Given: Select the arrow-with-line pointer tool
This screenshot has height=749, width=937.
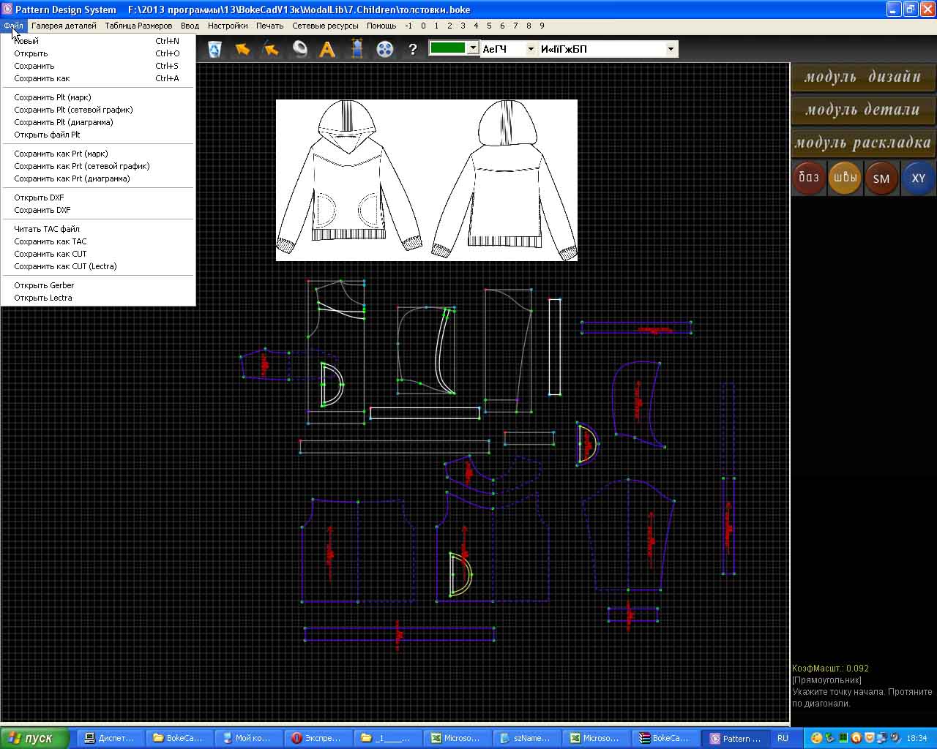Looking at the screenshot, I should (271, 49).
